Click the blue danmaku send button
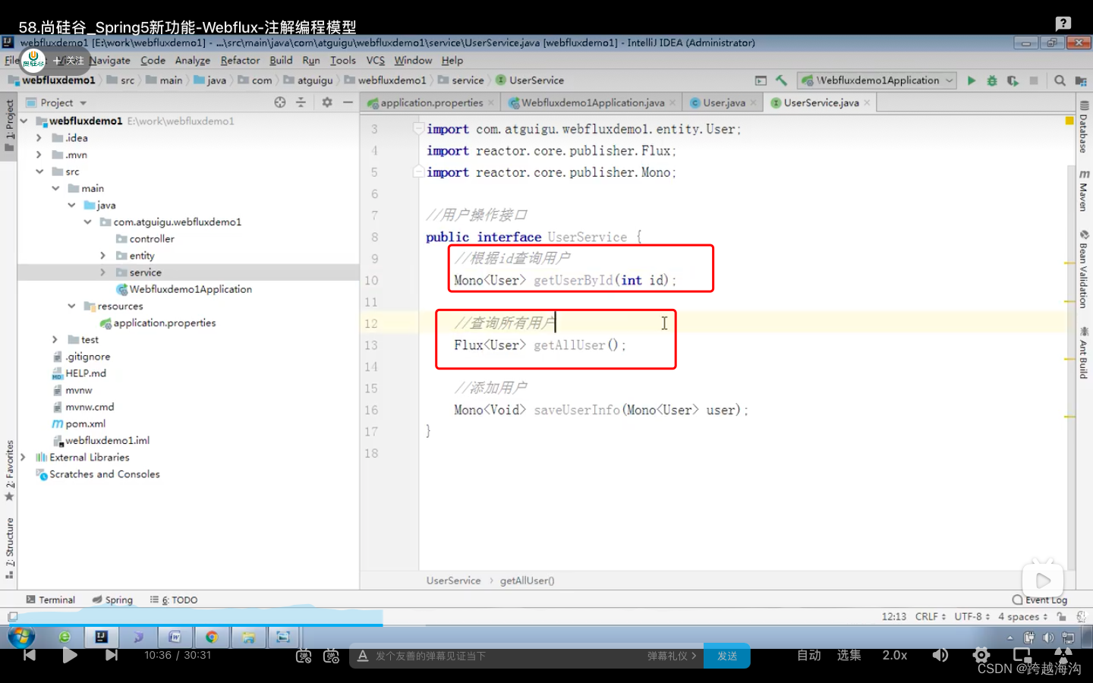This screenshot has width=1093, height=683. tap(727, 656)
